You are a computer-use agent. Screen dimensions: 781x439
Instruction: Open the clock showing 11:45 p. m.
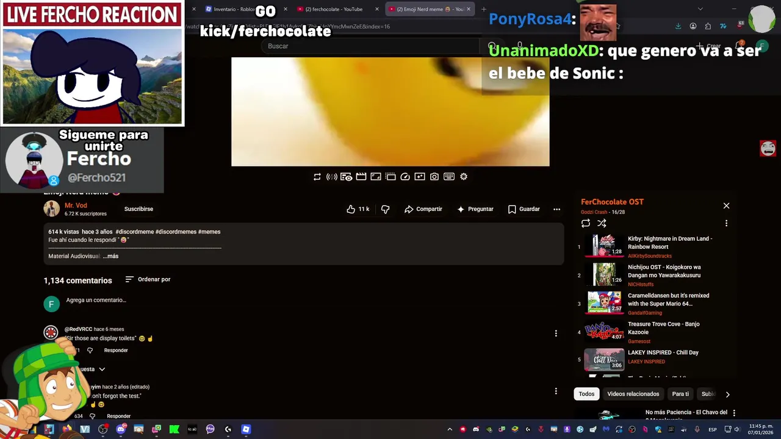click(760, 429)
